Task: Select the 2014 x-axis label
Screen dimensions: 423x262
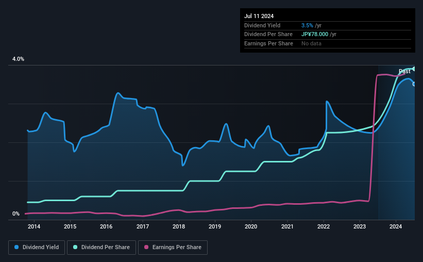Action: click(34, 226)
